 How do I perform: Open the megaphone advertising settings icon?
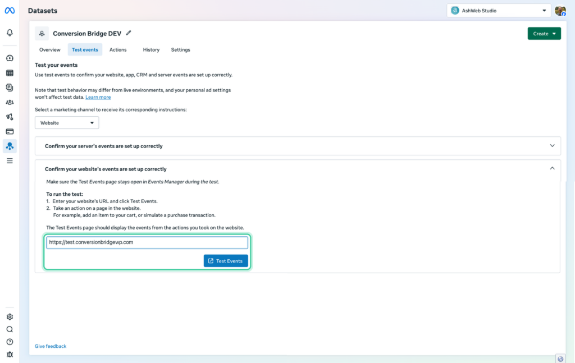[x=10, y=117]
